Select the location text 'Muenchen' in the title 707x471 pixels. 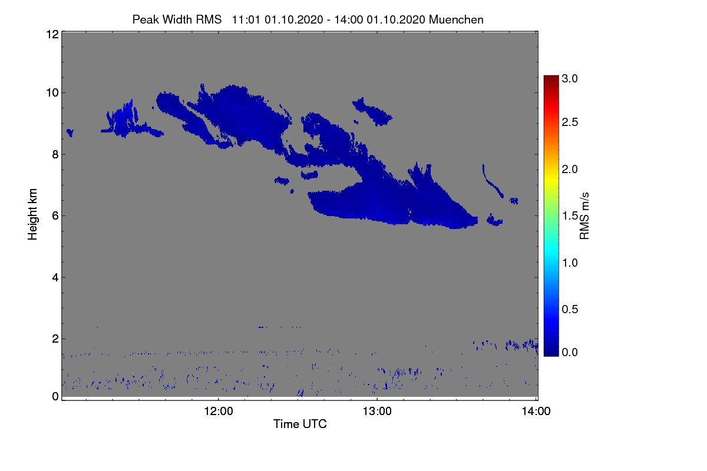[456, 19]
